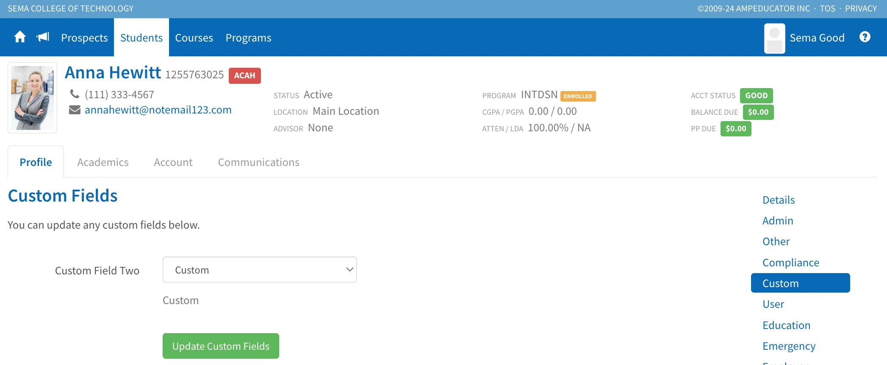This screenshot has height=365, width=887.
Task: Open the Courses menu
Action: [194, 38]
